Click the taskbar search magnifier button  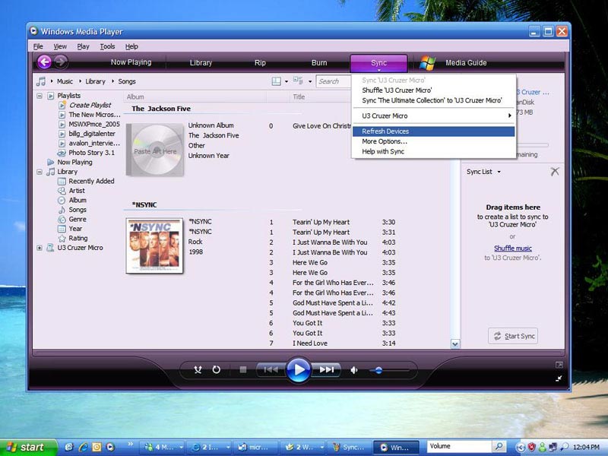pyautogui.click(x=499, y=447)
